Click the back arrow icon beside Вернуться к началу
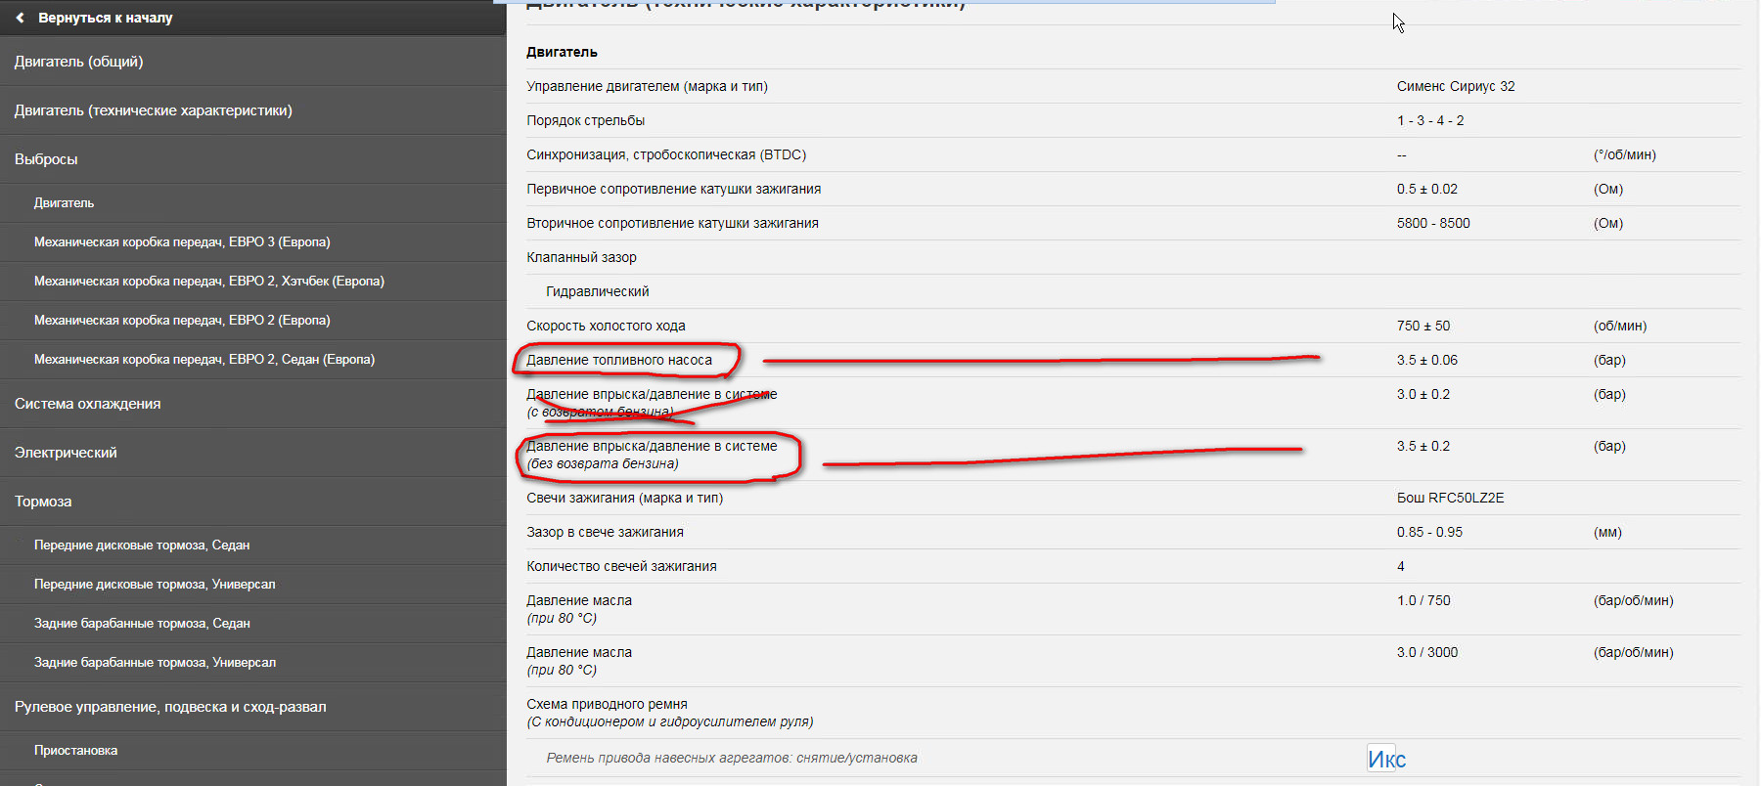The image size is (1761, 786). [x=20, y=18]
